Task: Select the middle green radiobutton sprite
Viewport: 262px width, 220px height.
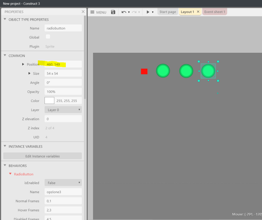Action: tap(186, 71)
